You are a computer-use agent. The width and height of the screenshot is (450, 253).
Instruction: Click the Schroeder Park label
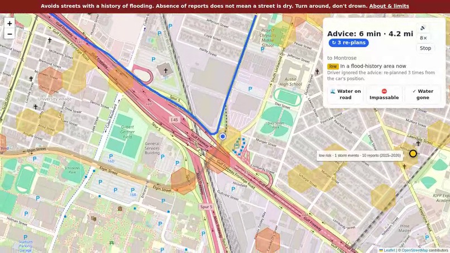72,169
